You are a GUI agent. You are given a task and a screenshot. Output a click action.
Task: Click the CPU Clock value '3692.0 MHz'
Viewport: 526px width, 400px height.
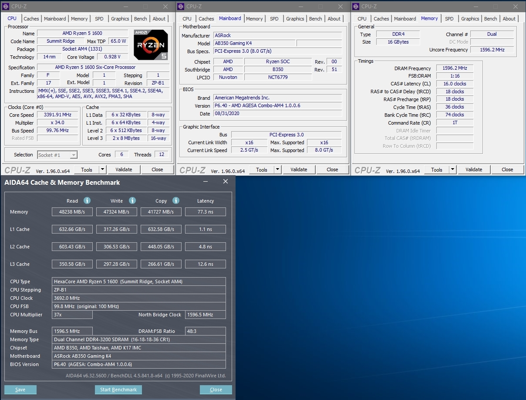tap(139, 298)
